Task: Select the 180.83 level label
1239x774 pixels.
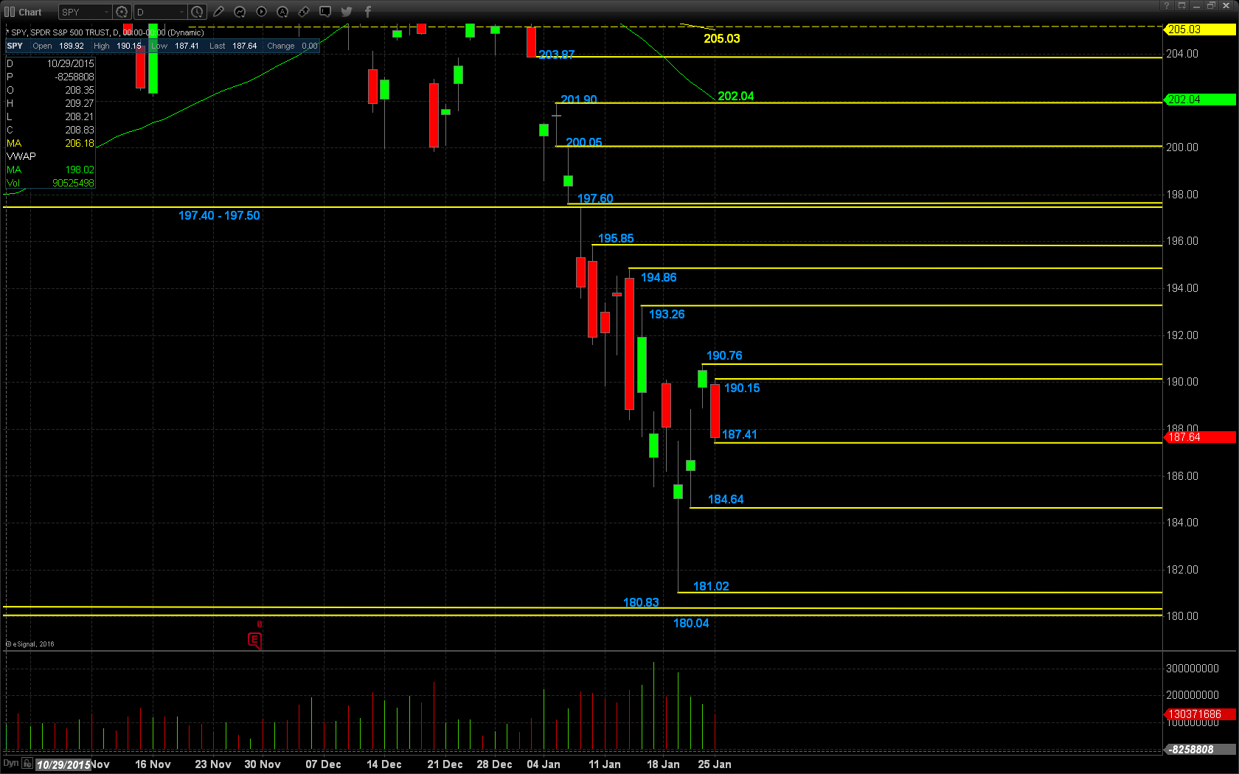Action: click(641, 602)
